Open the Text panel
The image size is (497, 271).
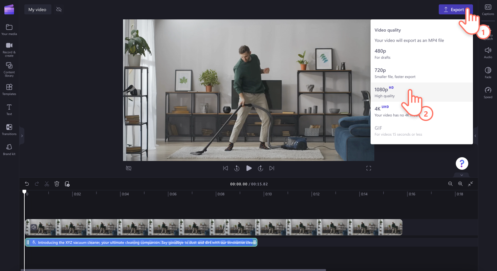coord(9,109)
